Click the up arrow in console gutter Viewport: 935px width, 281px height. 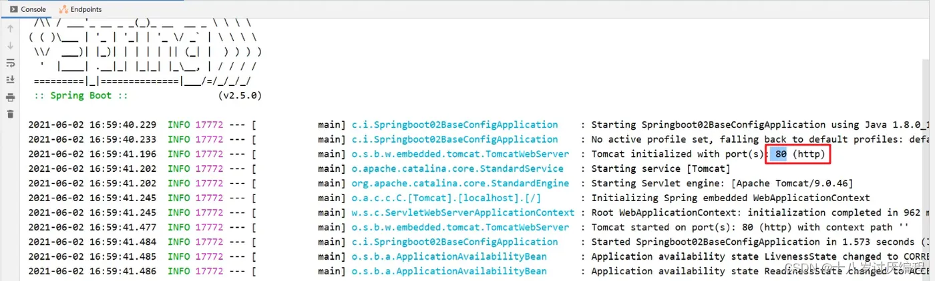pos(10,29)
